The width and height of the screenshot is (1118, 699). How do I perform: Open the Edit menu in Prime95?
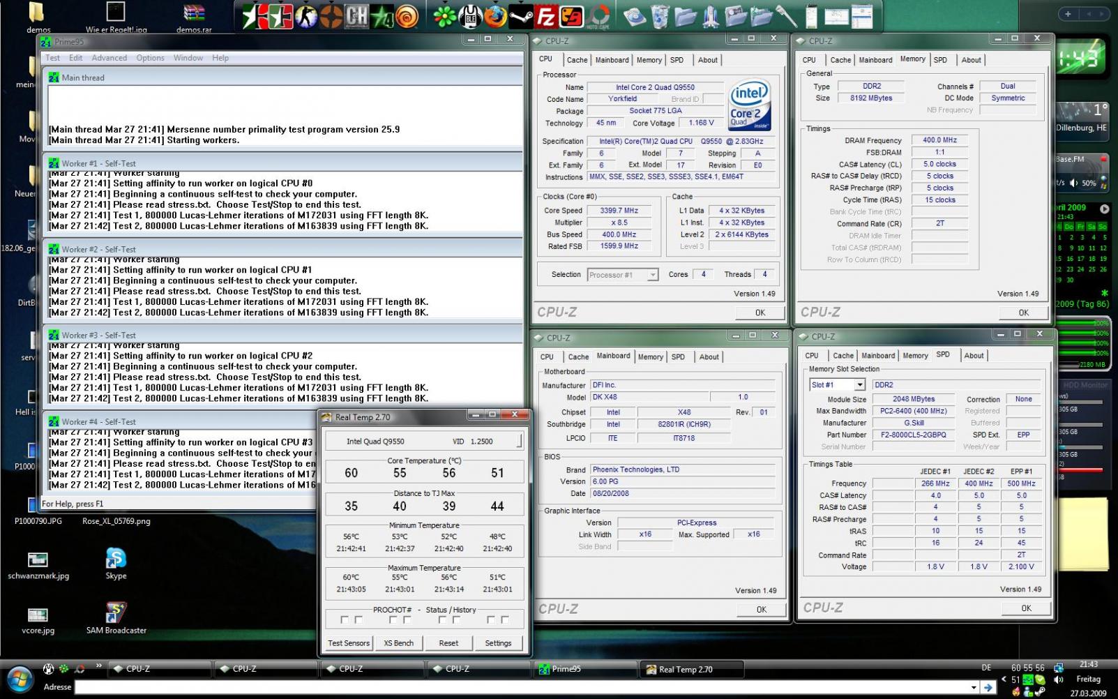click(76, 58)
